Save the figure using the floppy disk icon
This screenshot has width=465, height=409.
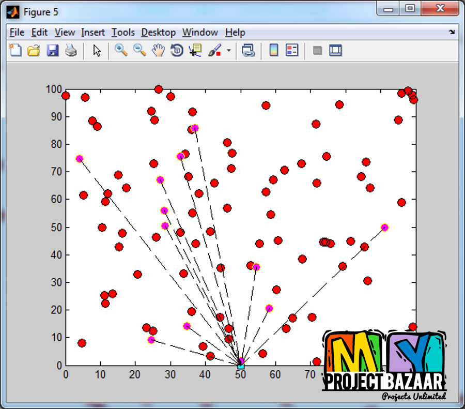[52, 50]
